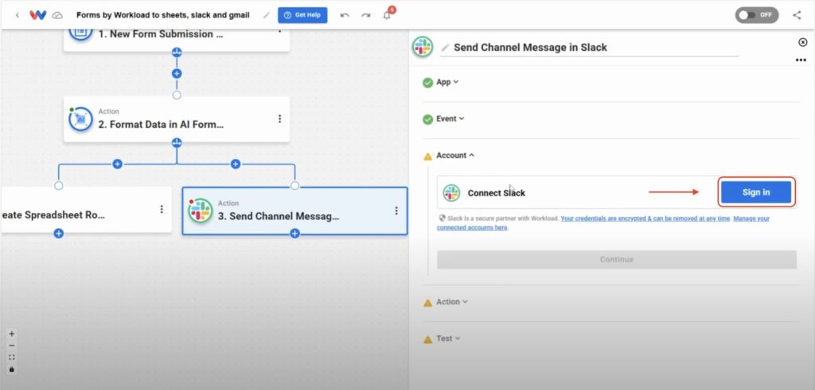Viewport: 815px width, 390px height.
Task: Rename step with pencil next to title
Action: coord(445,48)
